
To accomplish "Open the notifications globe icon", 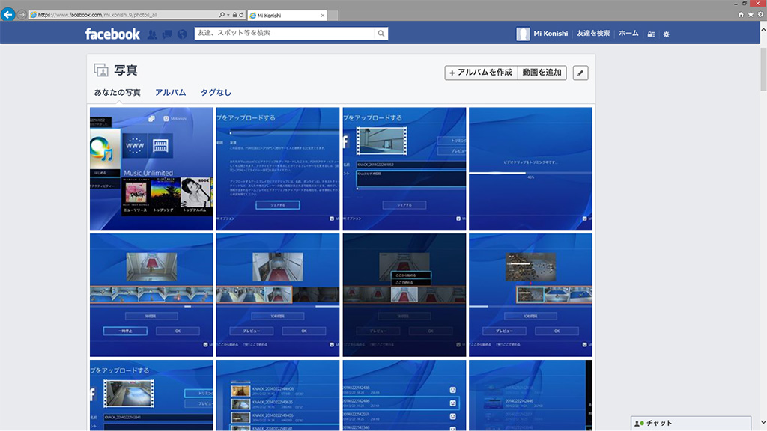I will point(182,34).
